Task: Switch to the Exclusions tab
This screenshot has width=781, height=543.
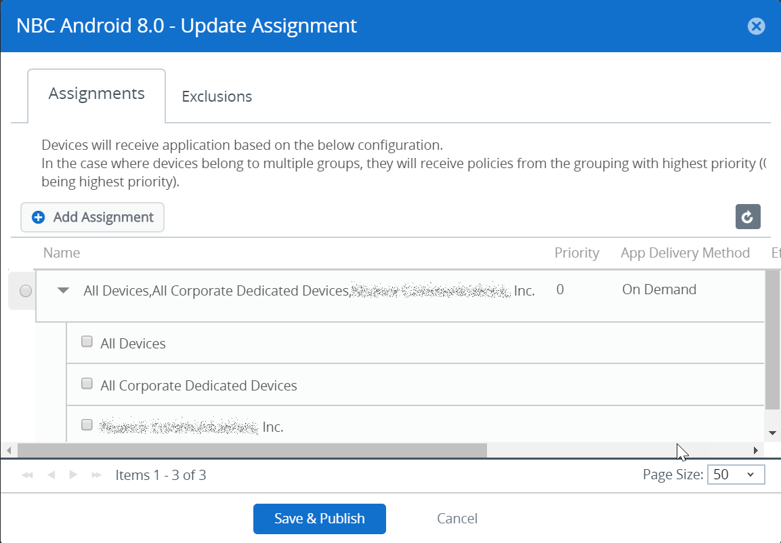Action: (x=217, y=96)
